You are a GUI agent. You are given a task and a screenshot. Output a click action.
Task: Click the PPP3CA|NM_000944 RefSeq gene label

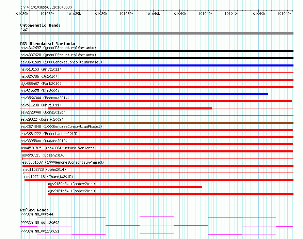click(x=37, y=214)
